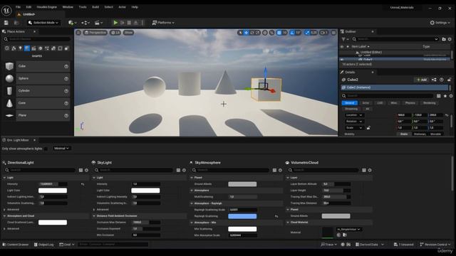Activate the scale tool in viewport toolbar
This screenshot has height=256, width=456.
(x=258, y=33)
